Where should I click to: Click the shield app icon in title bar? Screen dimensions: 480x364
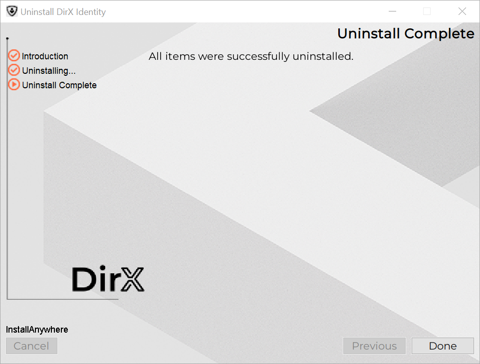pos(11,11)
